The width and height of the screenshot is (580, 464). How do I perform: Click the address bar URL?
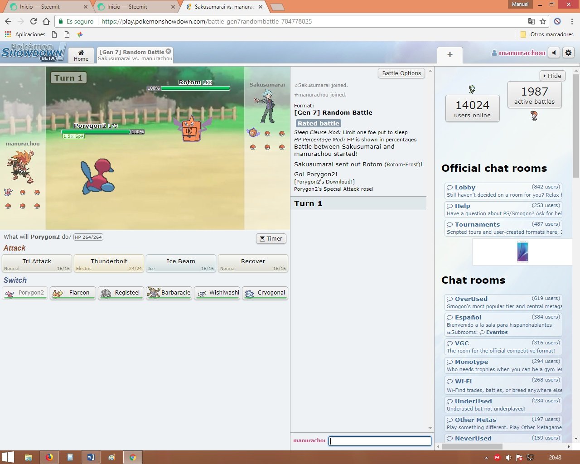coord(207,21)
